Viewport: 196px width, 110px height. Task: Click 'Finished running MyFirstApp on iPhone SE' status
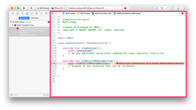tap(86, 8)
